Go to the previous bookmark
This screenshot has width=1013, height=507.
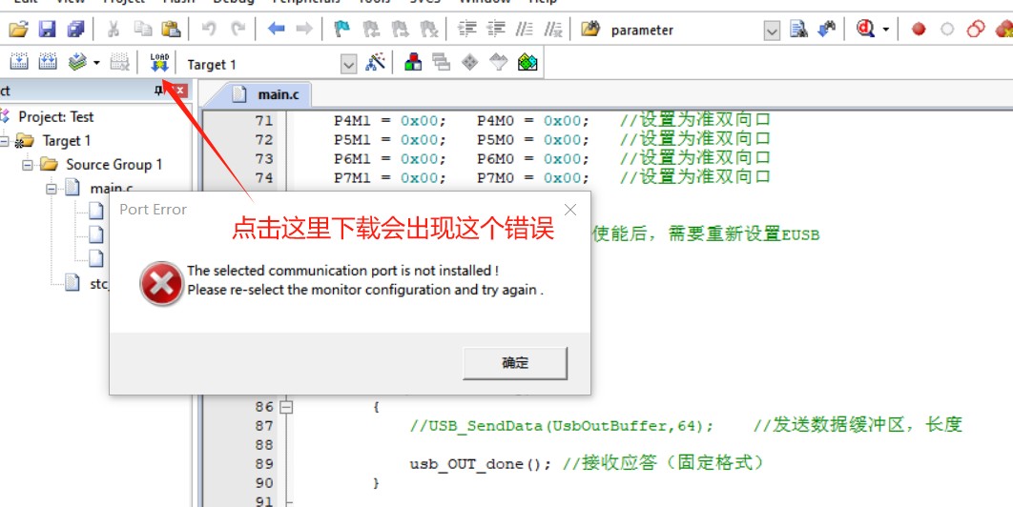point(371,29)
